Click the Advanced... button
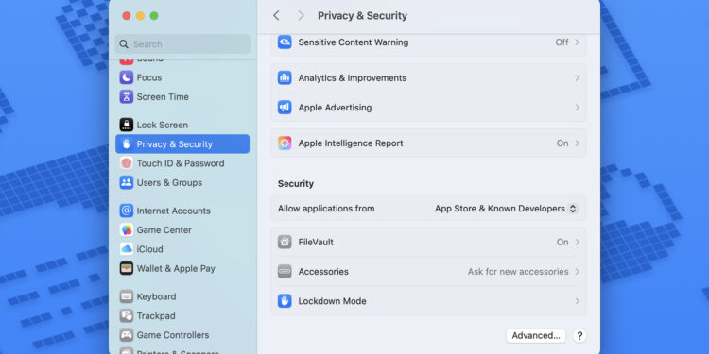Viewport: 709px width, 354px height. pos(536,335)
